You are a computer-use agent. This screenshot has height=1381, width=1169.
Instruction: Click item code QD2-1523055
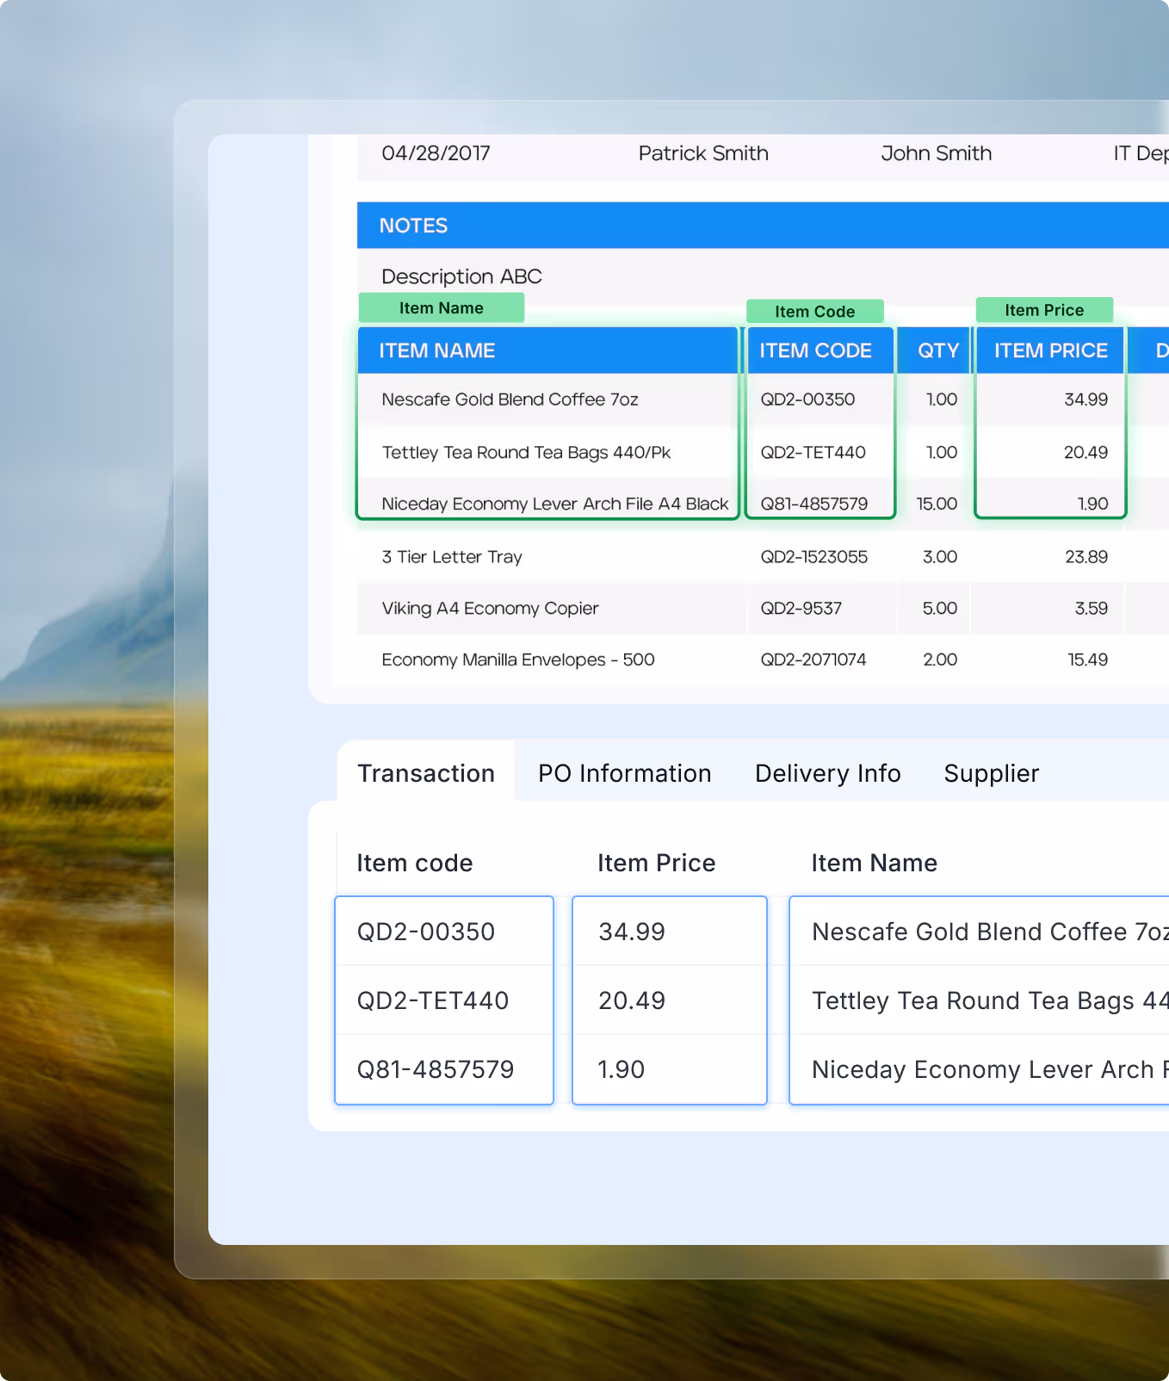[813, 557]
